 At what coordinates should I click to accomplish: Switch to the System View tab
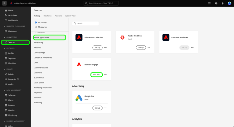click(x=71, y=16)
